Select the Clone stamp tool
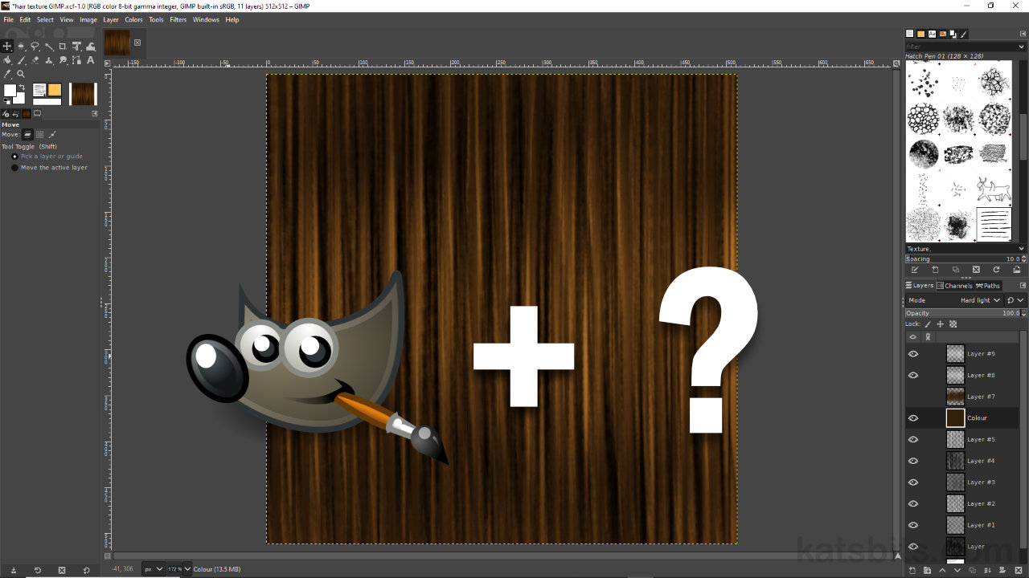 (48, 60)
